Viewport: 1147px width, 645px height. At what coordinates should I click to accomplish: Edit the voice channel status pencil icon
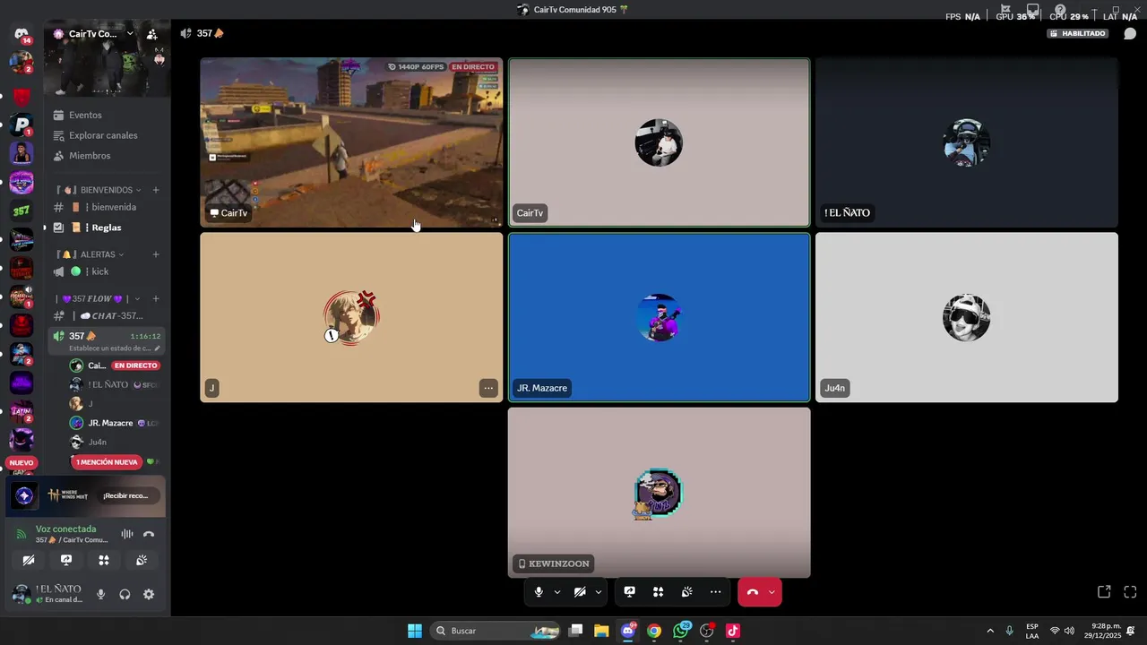tap(157, 348)
